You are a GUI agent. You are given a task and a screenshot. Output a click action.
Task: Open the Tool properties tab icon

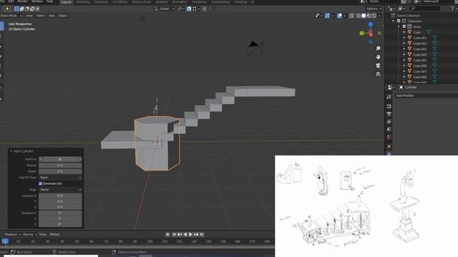(389, 97)
